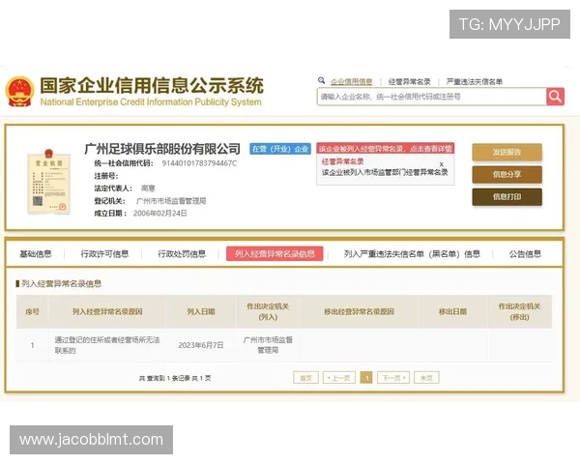The width and height of the screenshot is (580, 464).
Task: Click the 列入日期 column header
Action: click(x=201, y=311)
